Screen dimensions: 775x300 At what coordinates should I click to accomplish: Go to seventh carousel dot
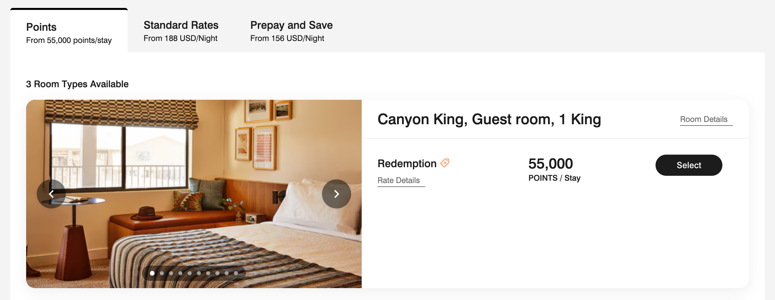point(208,273)
